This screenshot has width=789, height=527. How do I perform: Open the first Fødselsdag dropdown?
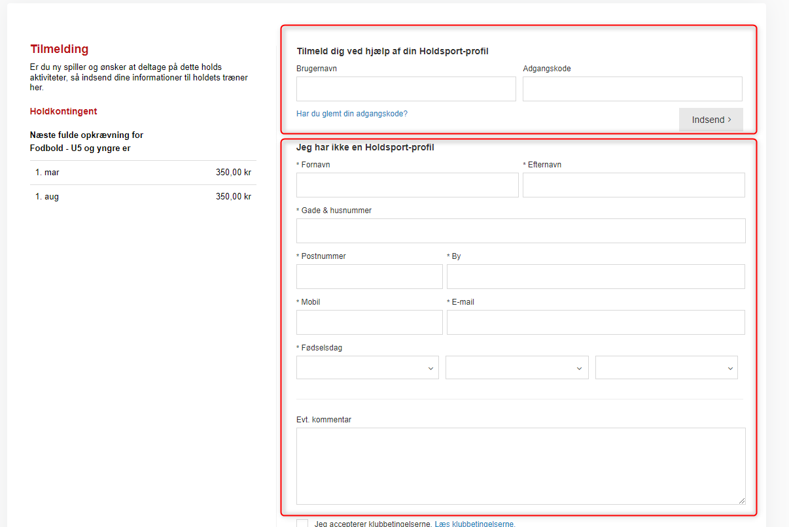pos(367,368)
